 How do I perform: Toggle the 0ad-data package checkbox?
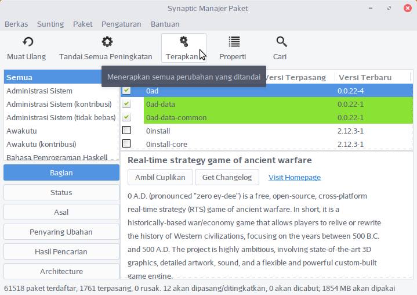click(x=126, y=104)
